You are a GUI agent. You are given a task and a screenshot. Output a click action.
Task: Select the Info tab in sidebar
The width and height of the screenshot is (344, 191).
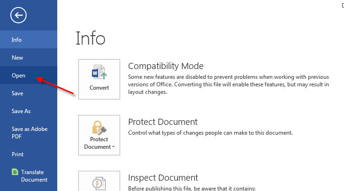point(17,40)
